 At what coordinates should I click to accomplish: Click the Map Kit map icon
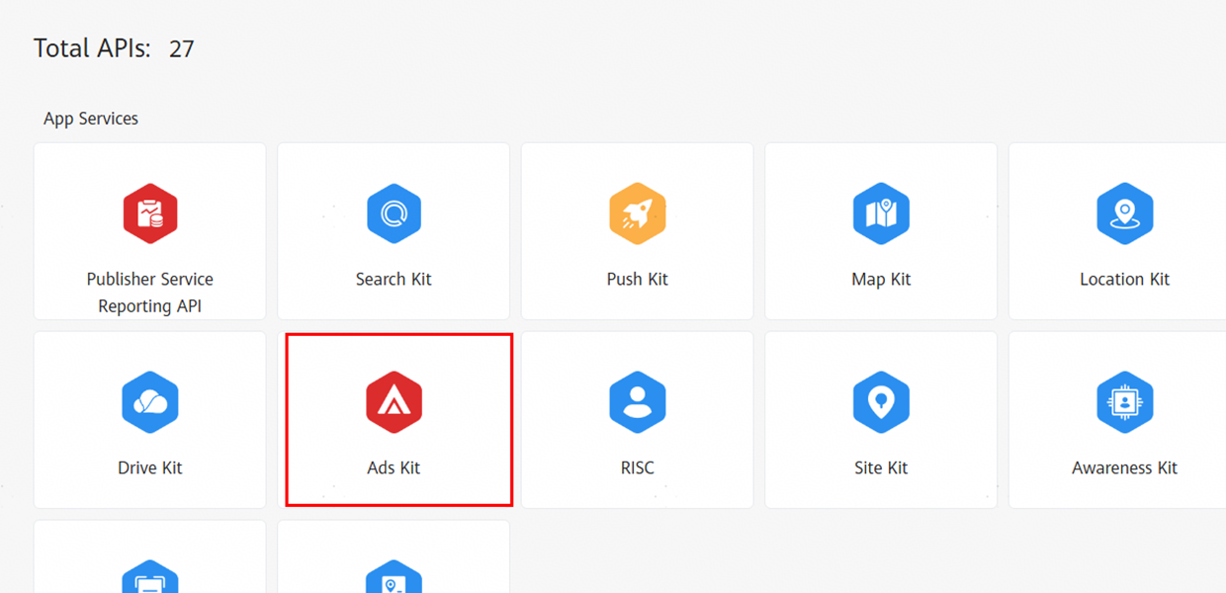(881, 213)
